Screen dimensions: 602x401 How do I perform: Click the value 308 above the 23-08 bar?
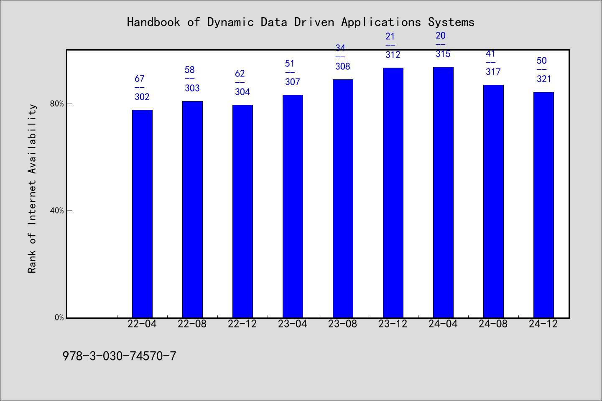pyautogui.click(x=343, y=66)
